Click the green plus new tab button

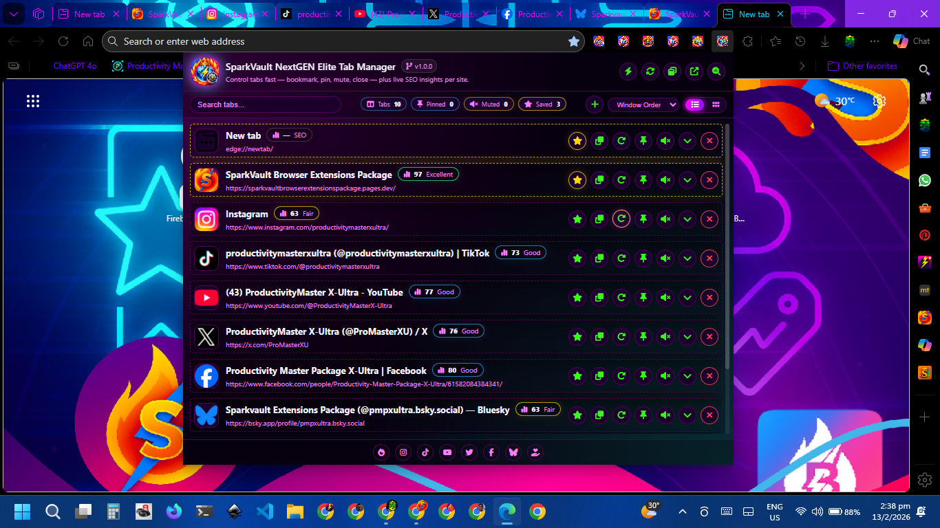(x=595, y=104)
